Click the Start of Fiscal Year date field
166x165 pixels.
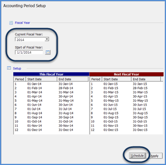coord(29,52)
